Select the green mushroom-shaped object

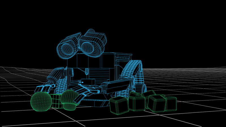pyautogui.click(x=70, y=100)
